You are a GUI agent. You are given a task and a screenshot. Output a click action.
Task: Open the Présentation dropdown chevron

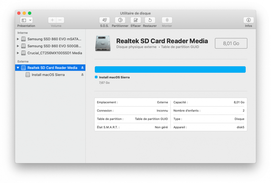[30, 20]
